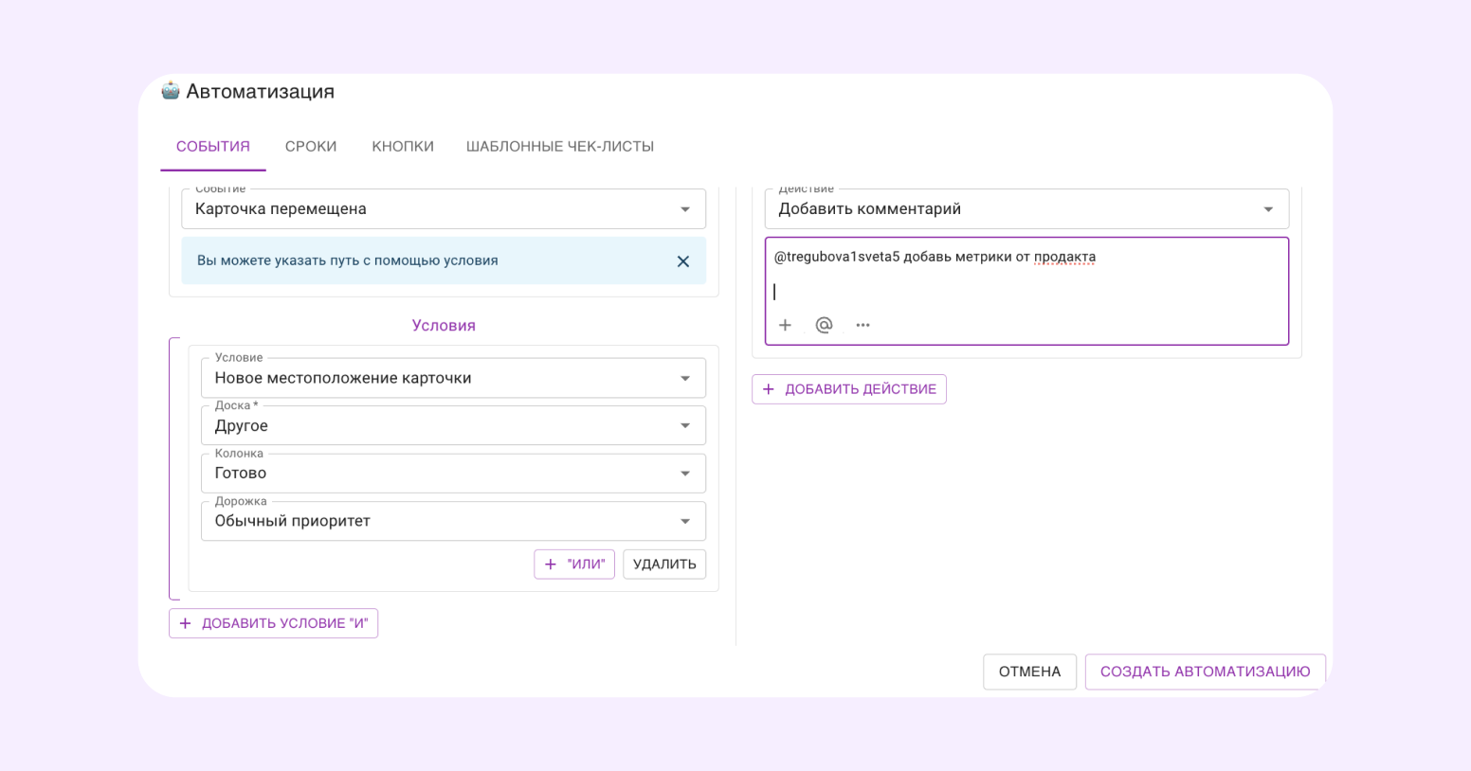The image size is (1471, 771).
Task: Open the Кнопки tab
Action: 403,147
